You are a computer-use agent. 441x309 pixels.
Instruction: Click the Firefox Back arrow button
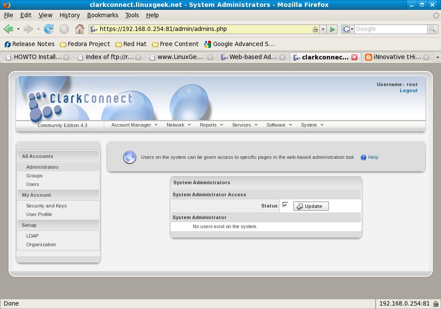point(9,29)
